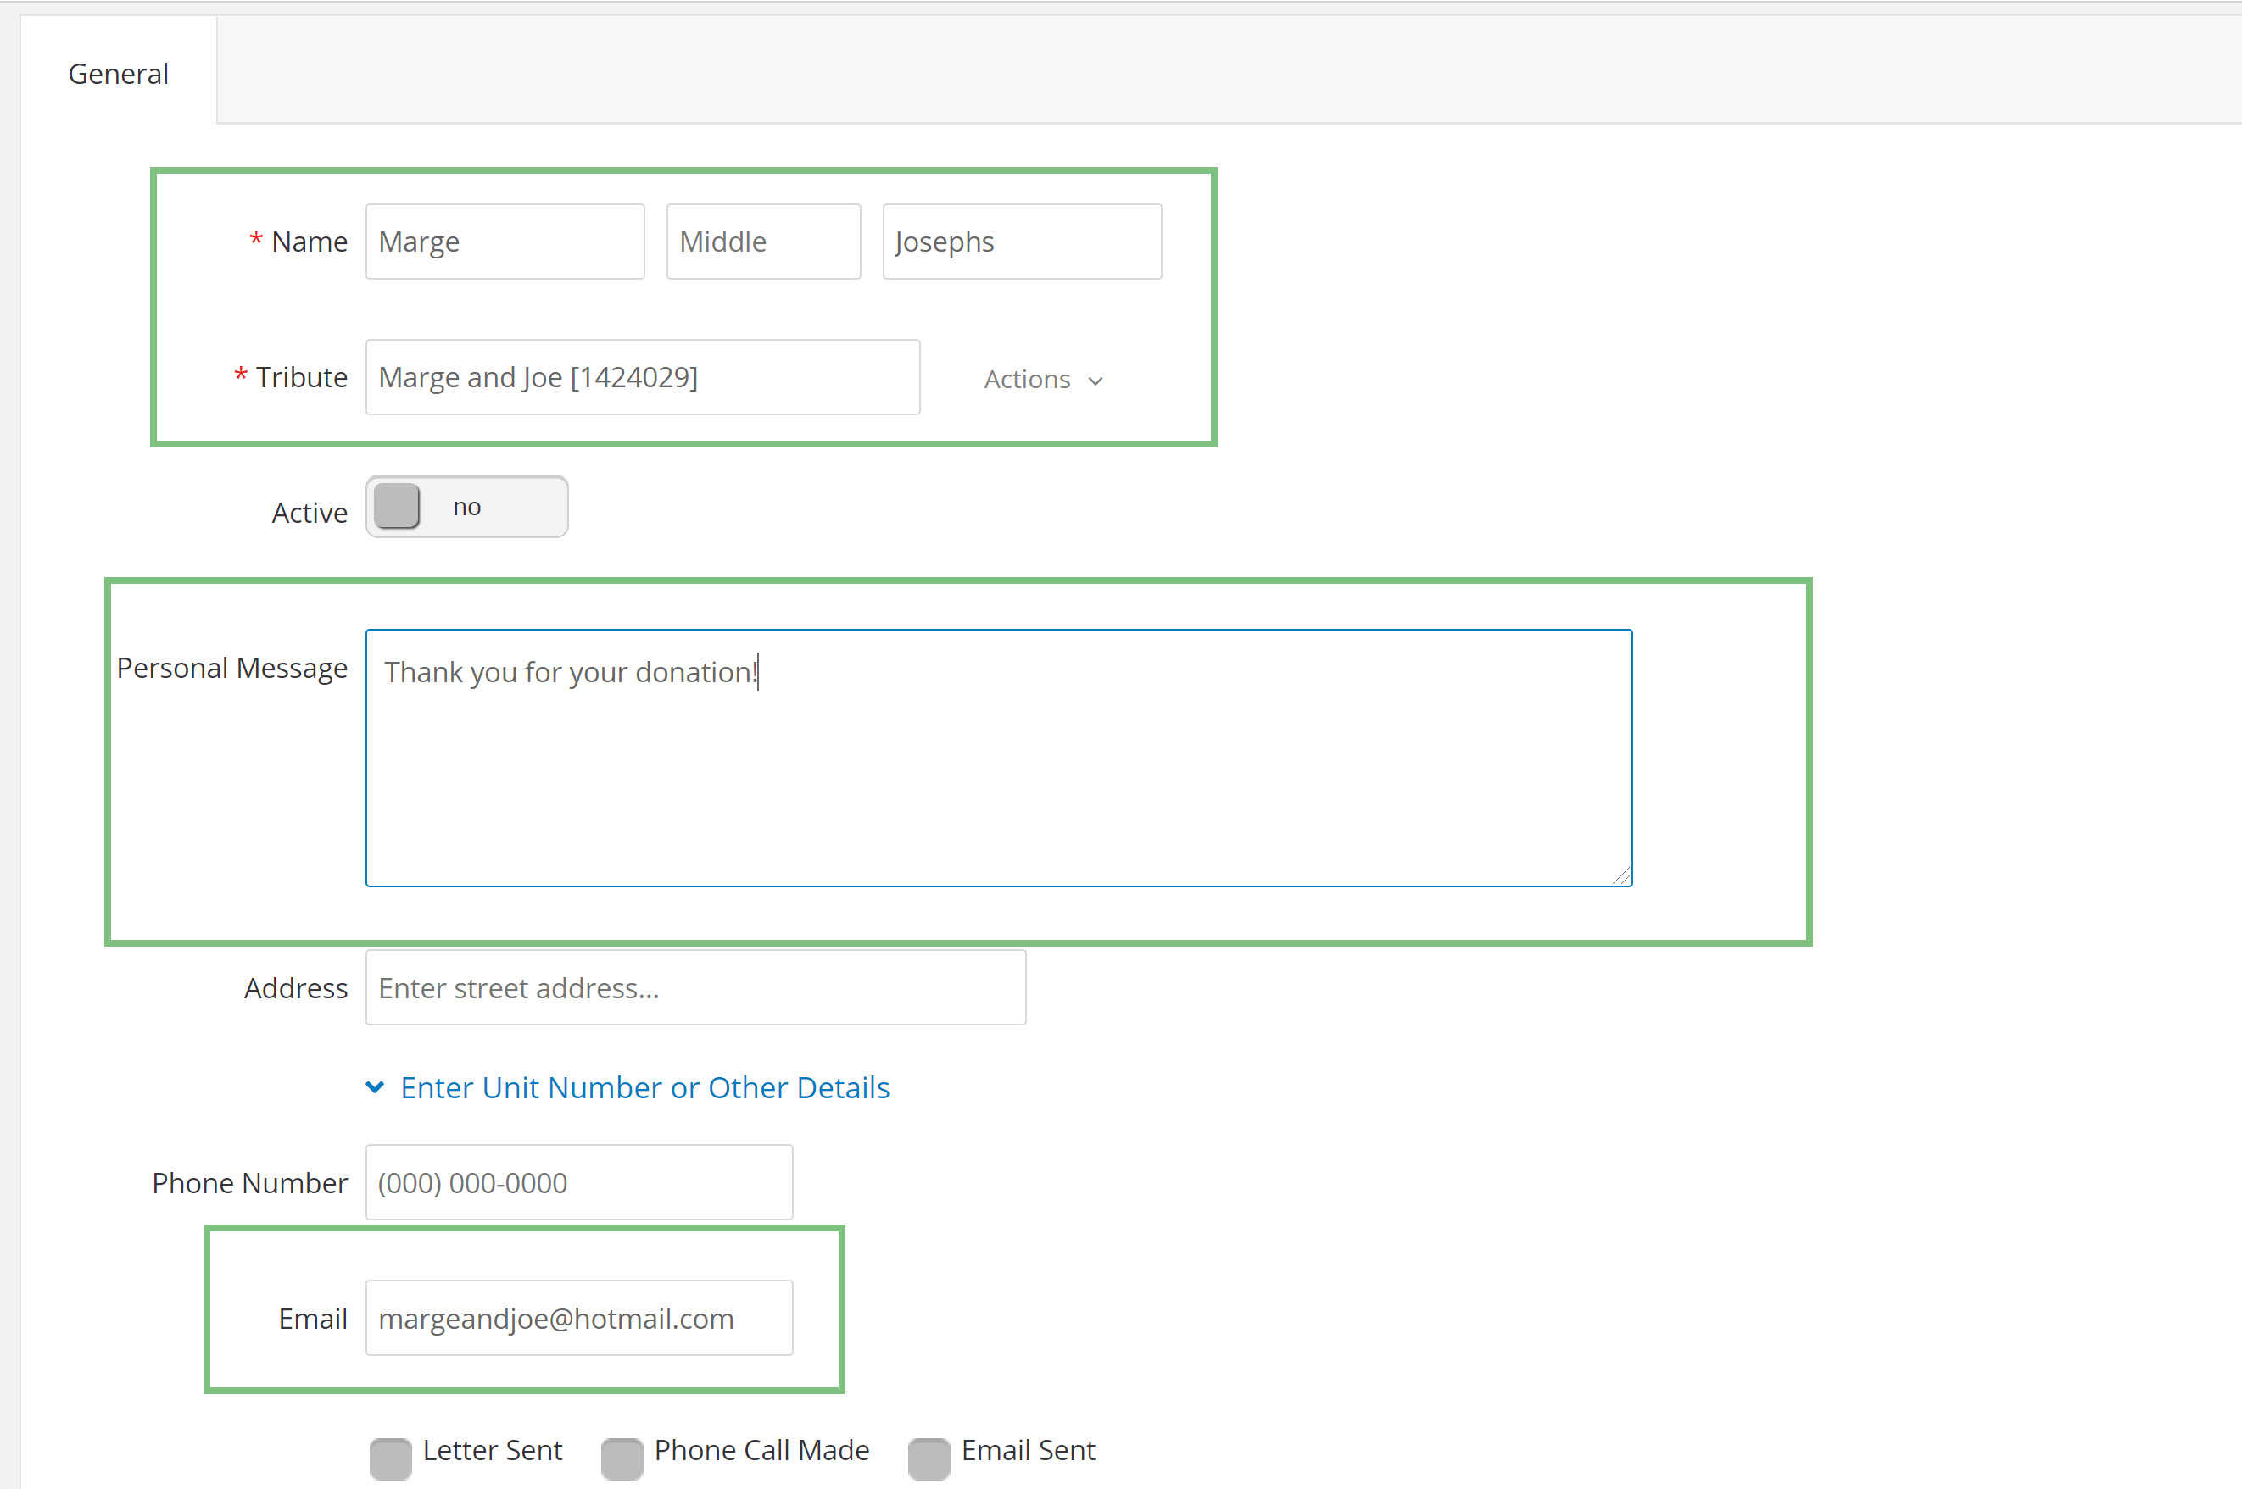Check the Phone Call Made checkbox
This screenshot has height=1489, width=2242.
[622, 1458]
